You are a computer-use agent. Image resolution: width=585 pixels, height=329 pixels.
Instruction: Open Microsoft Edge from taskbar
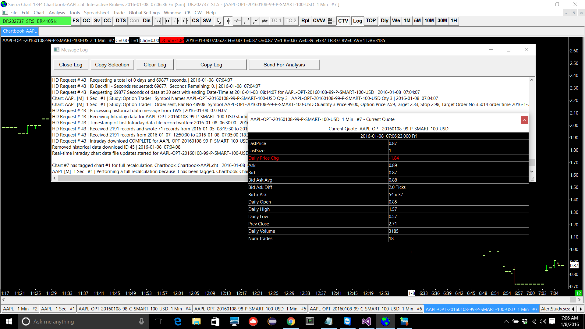click(177, 321)
